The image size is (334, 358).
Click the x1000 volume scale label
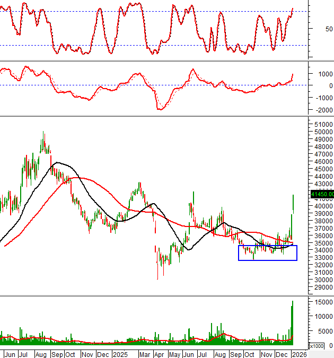316,346
